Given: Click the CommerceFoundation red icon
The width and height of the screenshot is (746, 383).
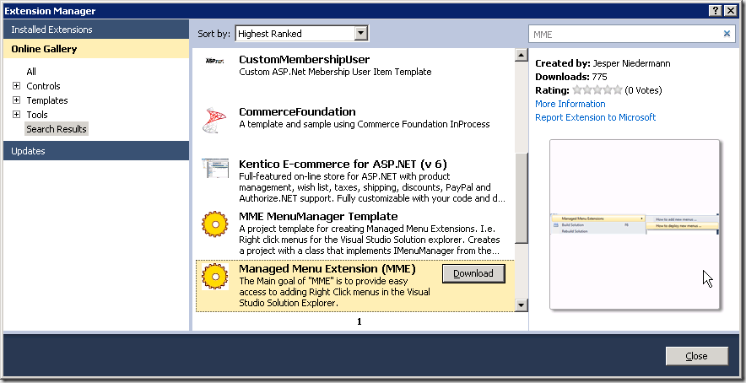Looking at the screenshot, I should click(214, 121).
